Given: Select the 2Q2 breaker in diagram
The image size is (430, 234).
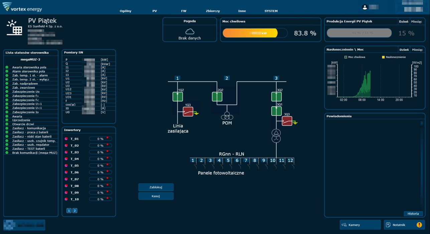Looking at the screenshot, I should pyautogui.click(x=217, y=97).
